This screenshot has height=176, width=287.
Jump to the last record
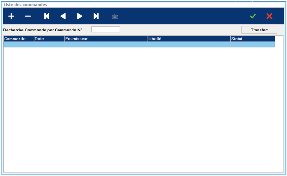tap(96, 16)
